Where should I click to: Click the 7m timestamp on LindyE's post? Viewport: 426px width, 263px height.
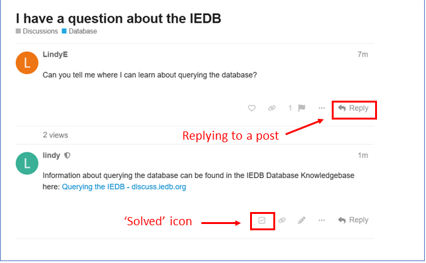pyautogui.click(x=363, y=55)
